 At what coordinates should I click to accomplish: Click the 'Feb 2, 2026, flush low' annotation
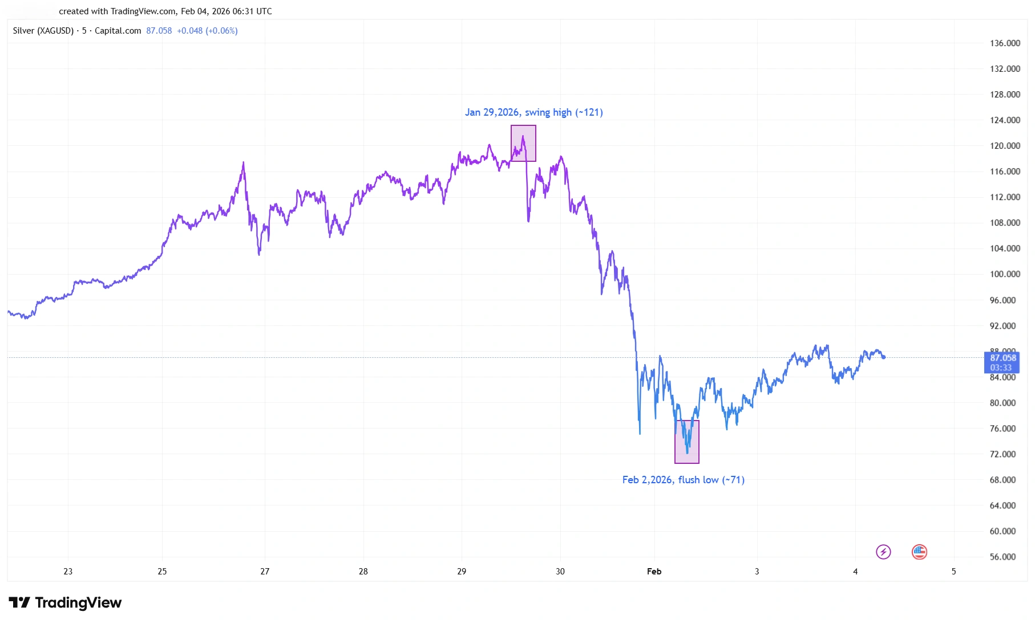pyautogui.click(x=683, y=480)
